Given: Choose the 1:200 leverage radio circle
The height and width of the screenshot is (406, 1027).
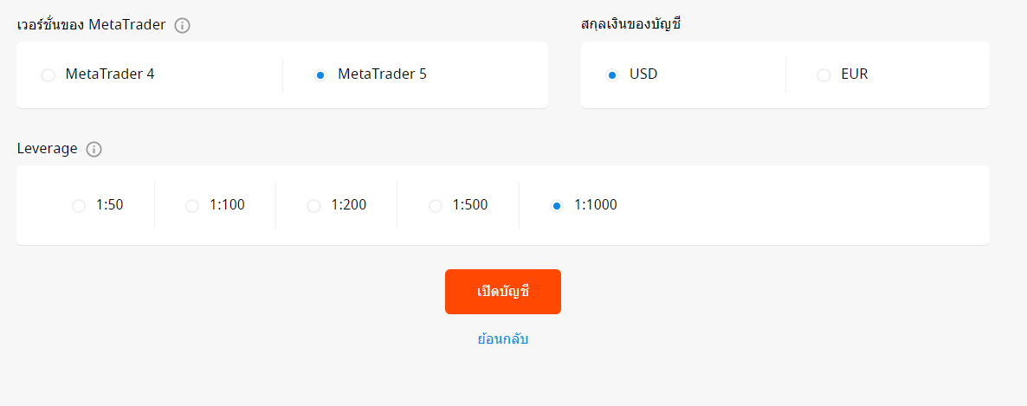Looking at the screenshot, I should 313,206.
